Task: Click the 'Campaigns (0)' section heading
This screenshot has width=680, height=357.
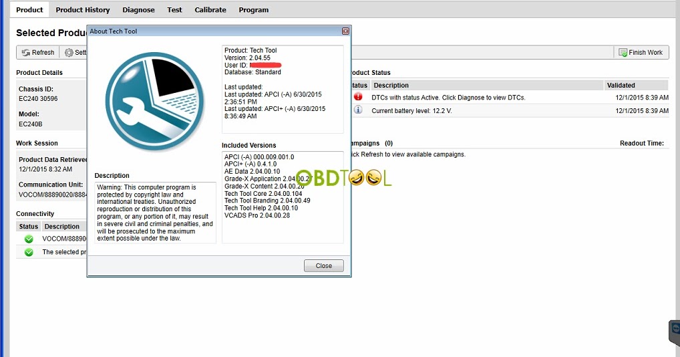Action: point(372,143)
